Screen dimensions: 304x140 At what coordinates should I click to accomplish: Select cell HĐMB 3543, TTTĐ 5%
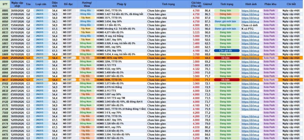pyautogui.click(x=121, y=11)
